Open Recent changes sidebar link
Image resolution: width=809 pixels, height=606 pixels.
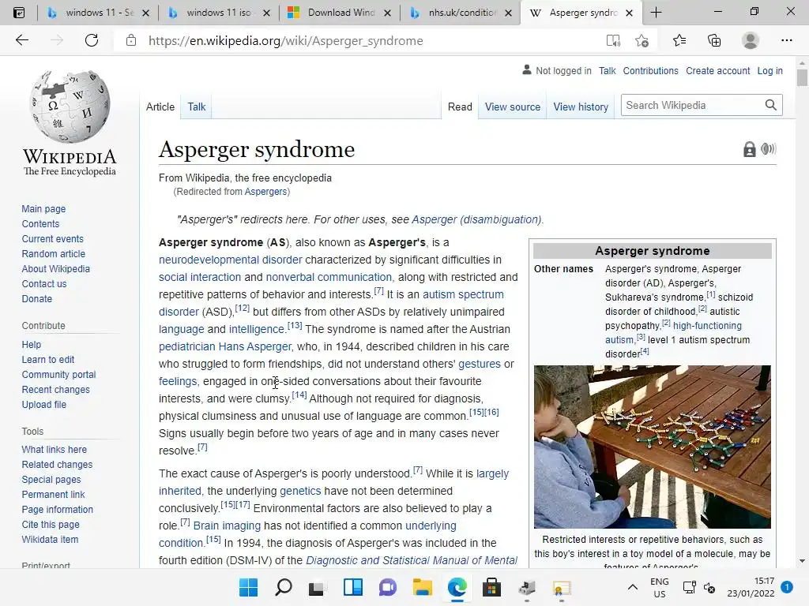click(x=56, y=390)
